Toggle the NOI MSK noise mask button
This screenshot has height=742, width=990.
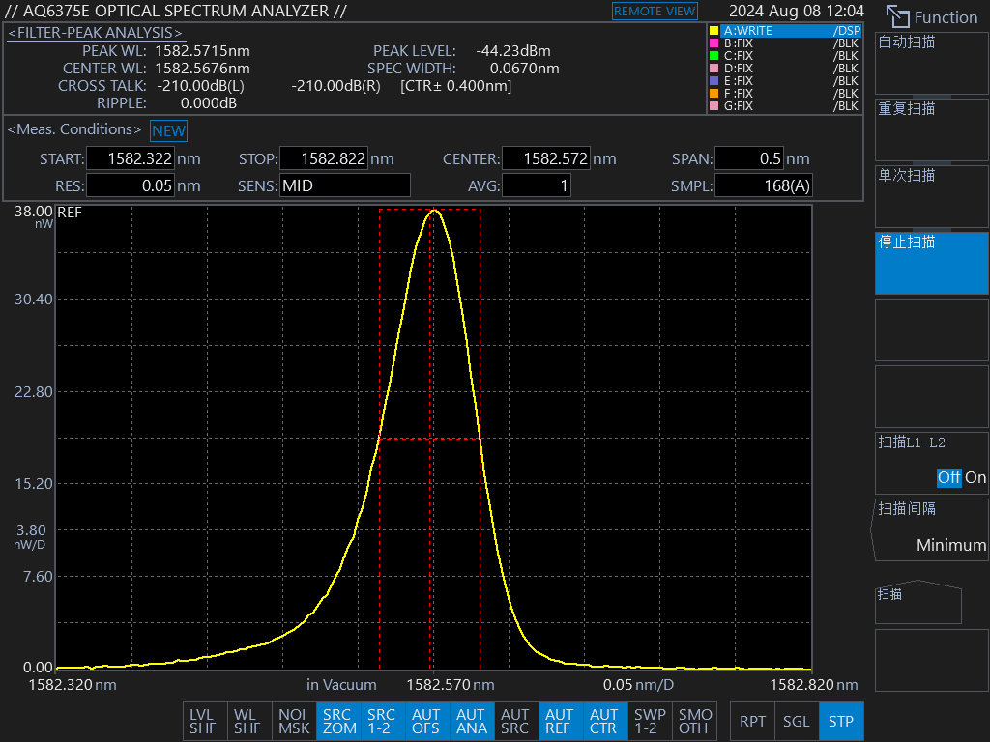pos(294,721)
